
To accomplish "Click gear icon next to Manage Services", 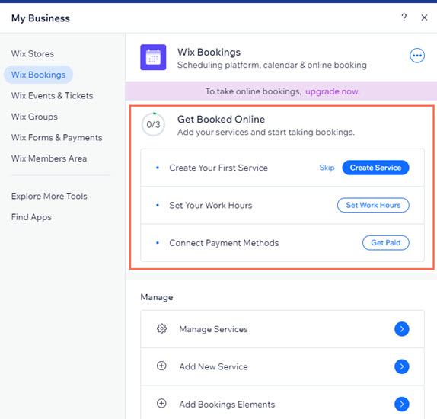I will (161, 328).
